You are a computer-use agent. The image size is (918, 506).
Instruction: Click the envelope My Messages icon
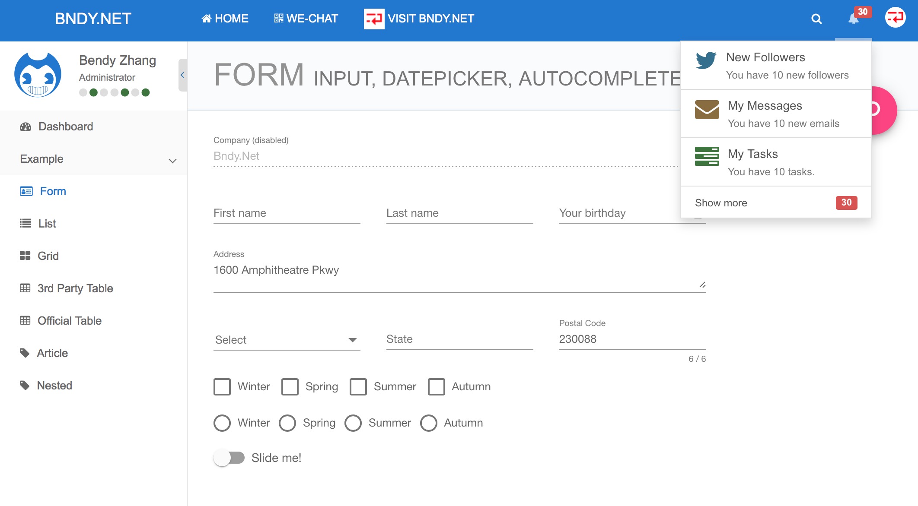coord(707,110)
